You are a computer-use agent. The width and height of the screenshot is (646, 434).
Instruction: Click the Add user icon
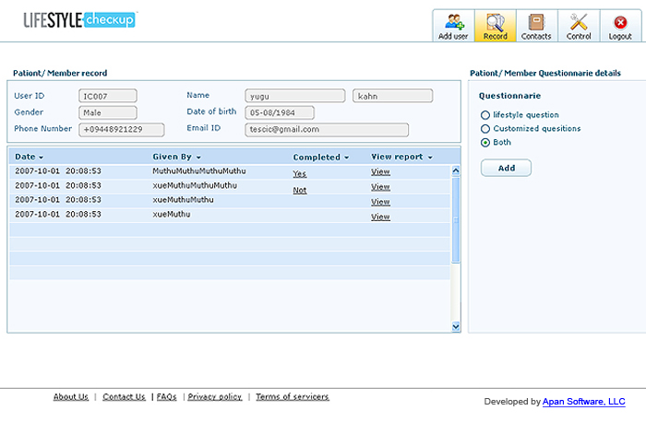click(454, 22)
